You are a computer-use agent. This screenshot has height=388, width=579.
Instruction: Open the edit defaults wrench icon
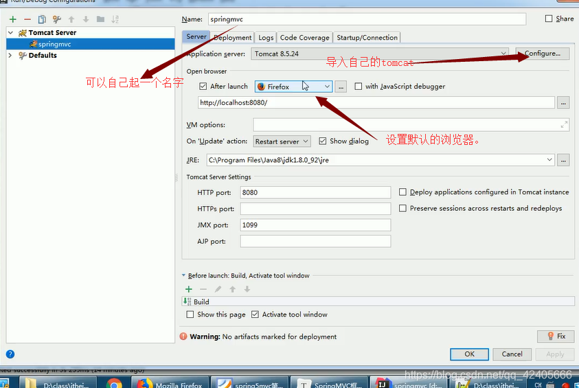tap(56, 19)
